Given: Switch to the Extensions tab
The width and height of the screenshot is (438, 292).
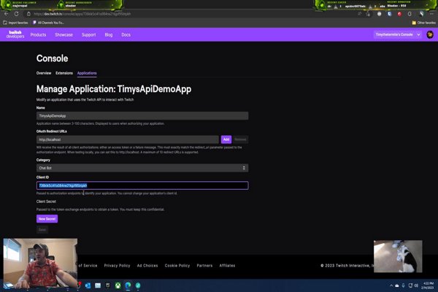Looking at the screenshot, I should tap(64, 73).
